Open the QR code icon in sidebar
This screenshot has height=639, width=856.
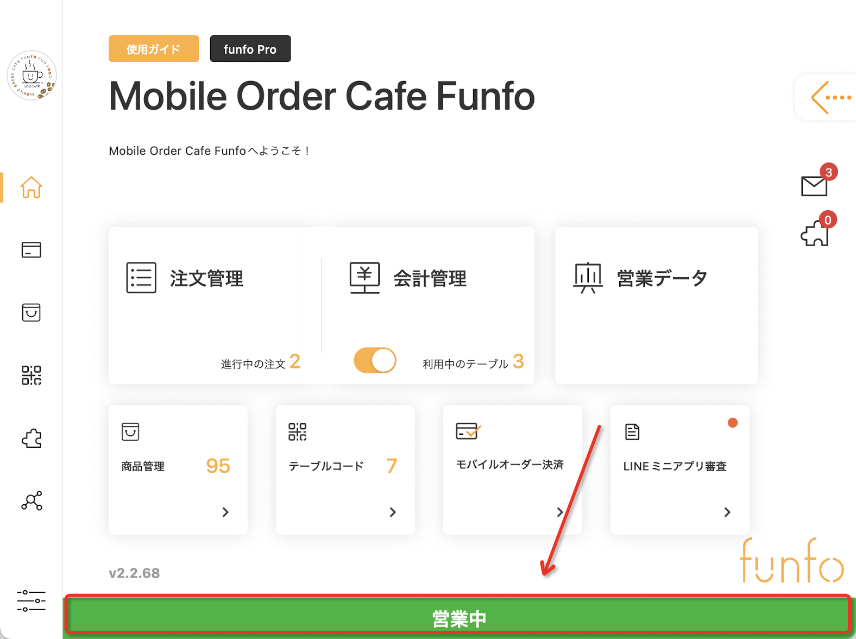[x=31, y=375]
